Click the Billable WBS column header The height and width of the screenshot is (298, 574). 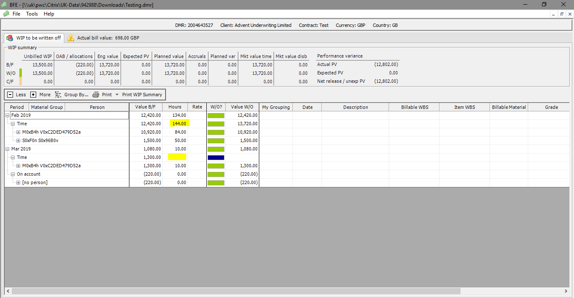pyautogui.click(x=414, y=107)
